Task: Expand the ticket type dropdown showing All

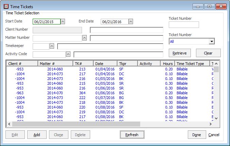Action: click(x=212, y=42)
